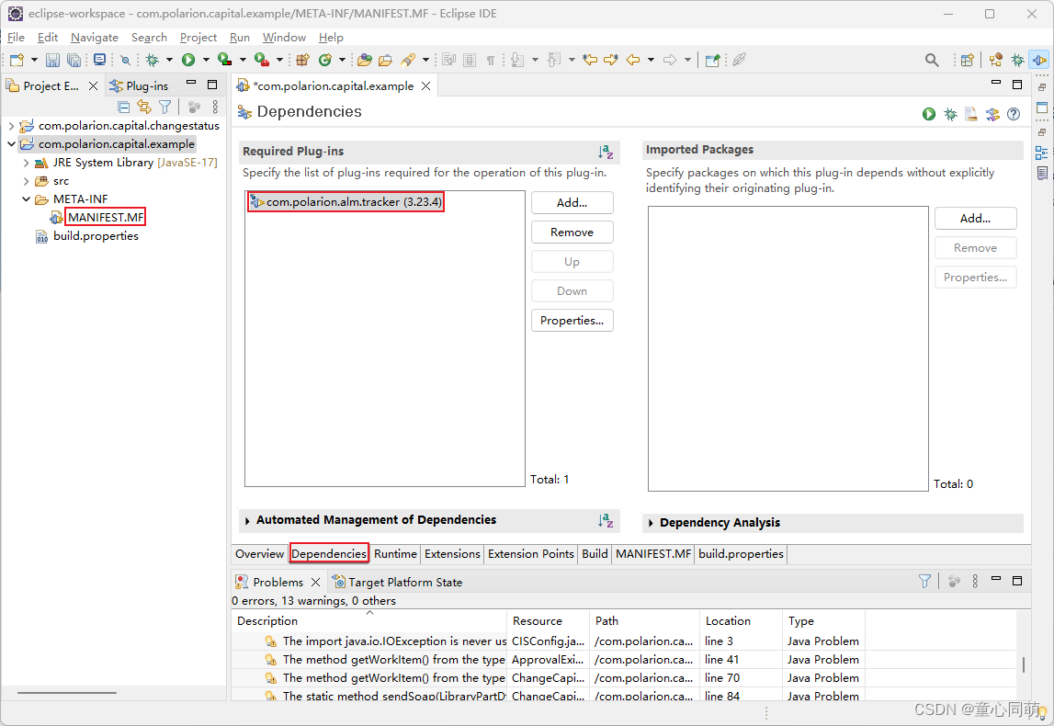Open the Terminal toolbar icon

click(x=99, y=60)
